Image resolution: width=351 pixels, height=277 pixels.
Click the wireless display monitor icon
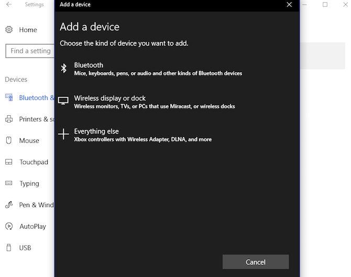[63, 101]
